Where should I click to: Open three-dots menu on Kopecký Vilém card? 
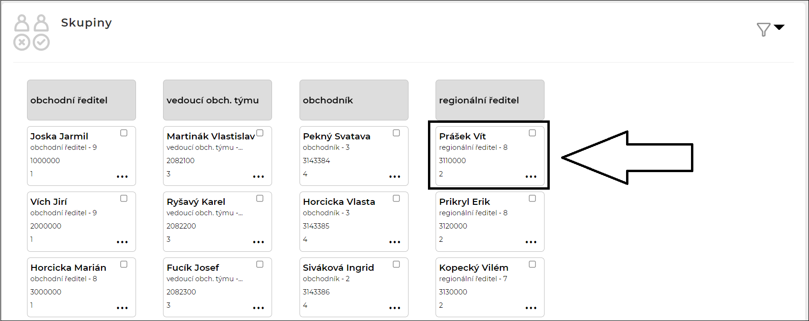(x=531, y=308)
